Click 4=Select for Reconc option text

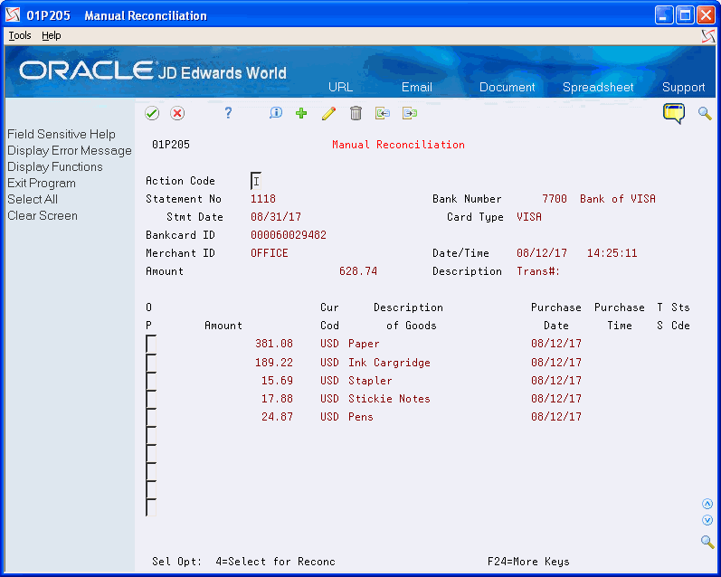click(275, 562)
